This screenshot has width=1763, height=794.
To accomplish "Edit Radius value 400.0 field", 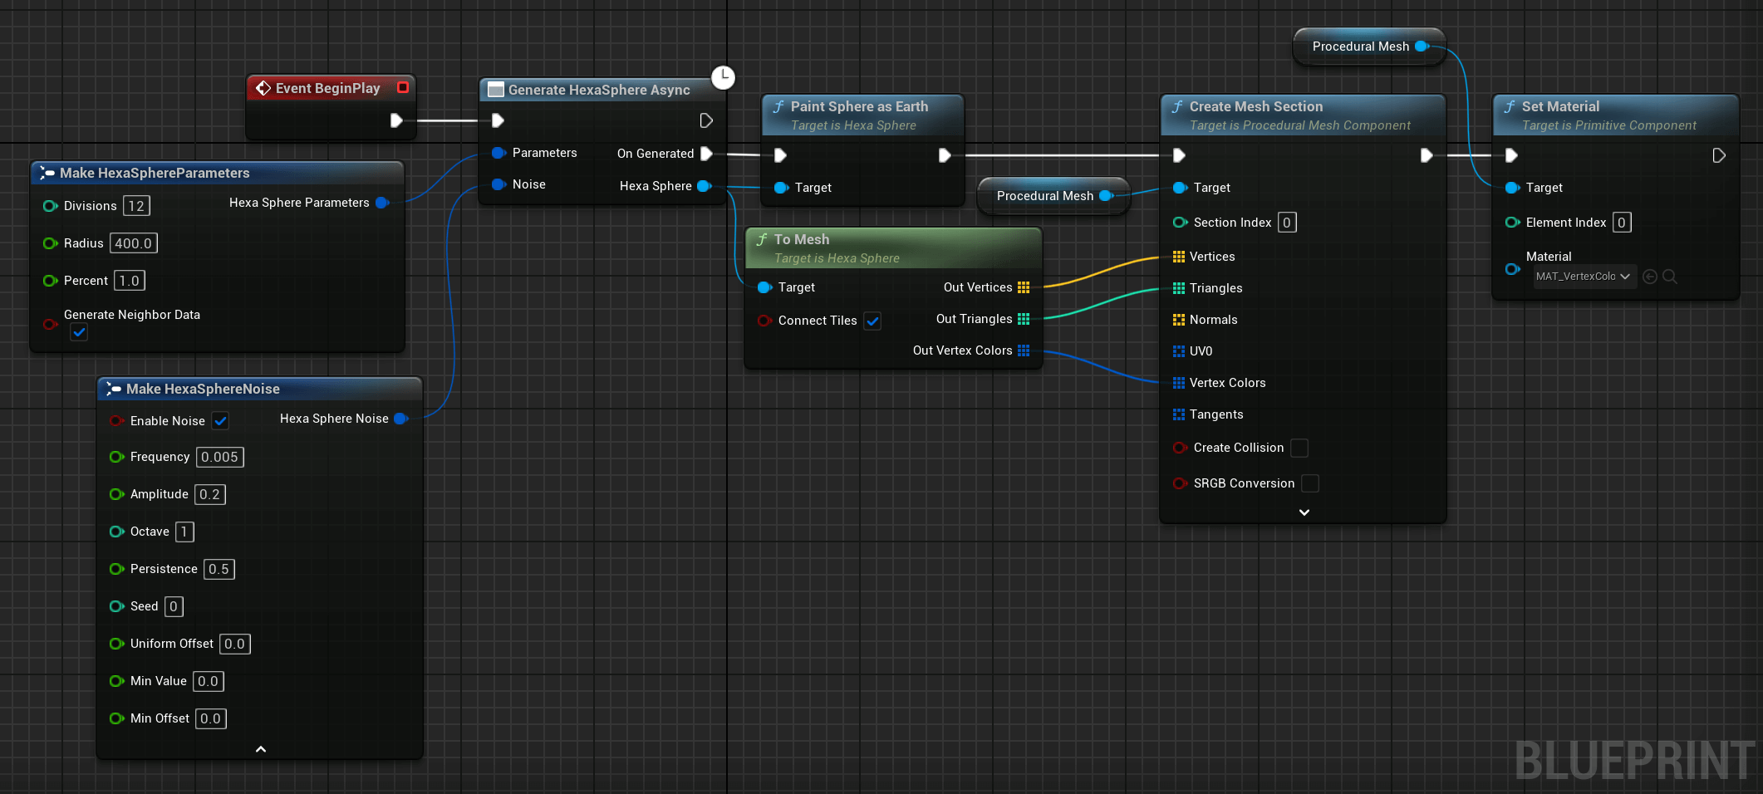I will (134, 243).
